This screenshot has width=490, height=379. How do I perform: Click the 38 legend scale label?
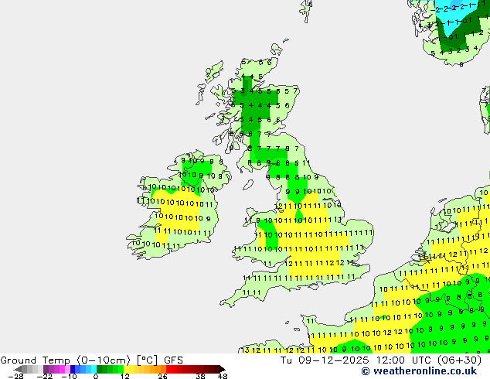[201, 376]
